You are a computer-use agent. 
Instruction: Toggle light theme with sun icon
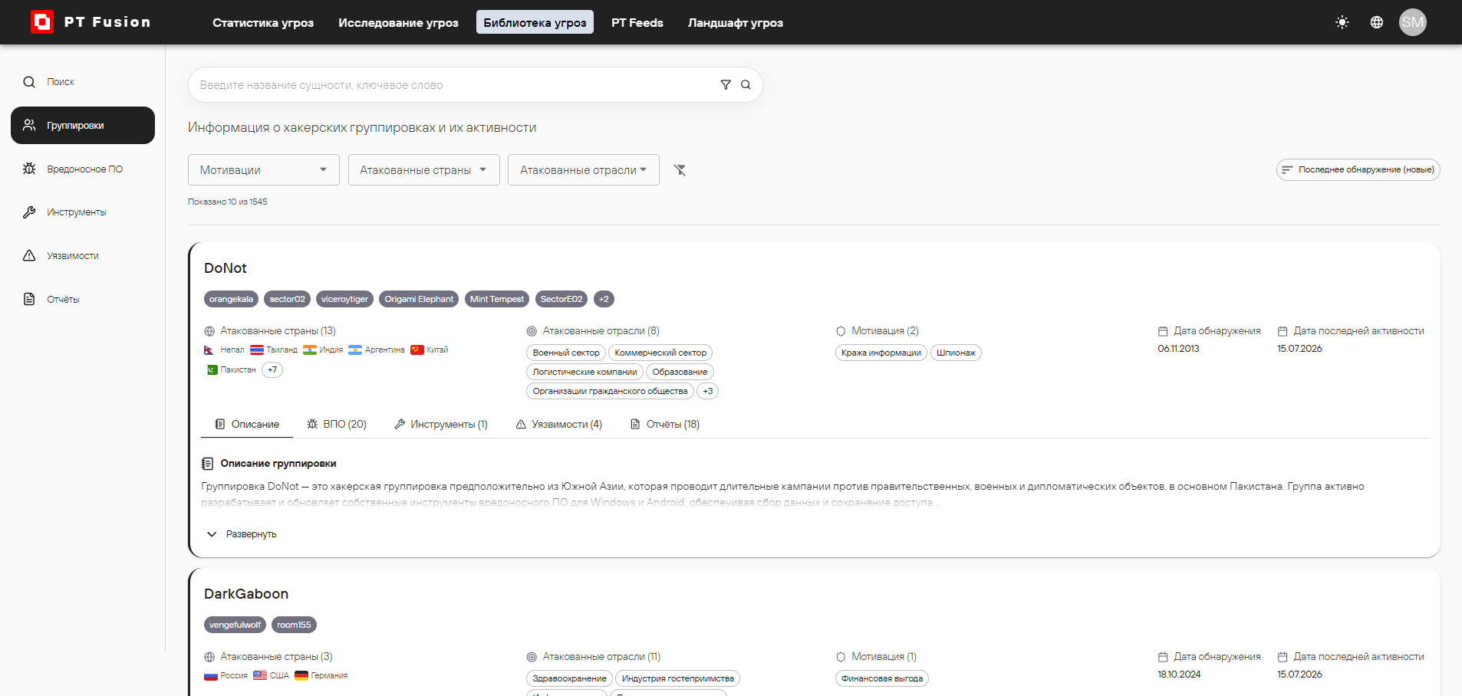1342,22
